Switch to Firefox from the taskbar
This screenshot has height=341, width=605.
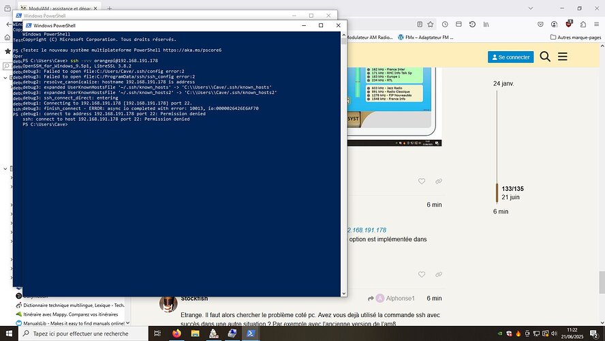(176, 333)
